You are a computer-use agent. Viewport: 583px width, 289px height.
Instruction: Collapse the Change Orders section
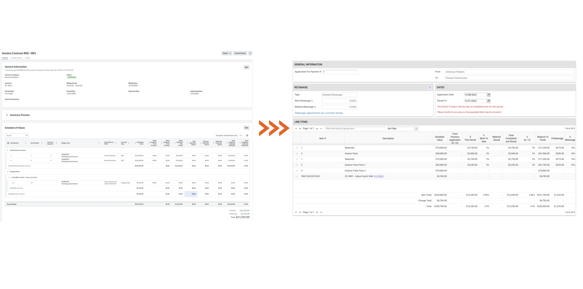[7, 171]
